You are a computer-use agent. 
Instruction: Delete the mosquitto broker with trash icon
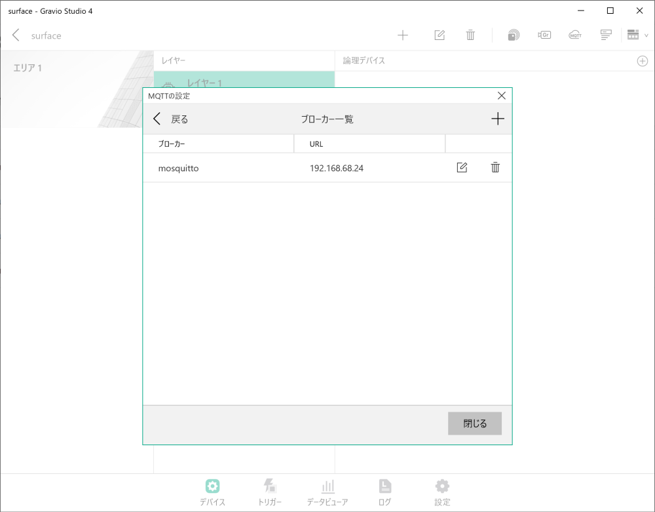(495, 167)
